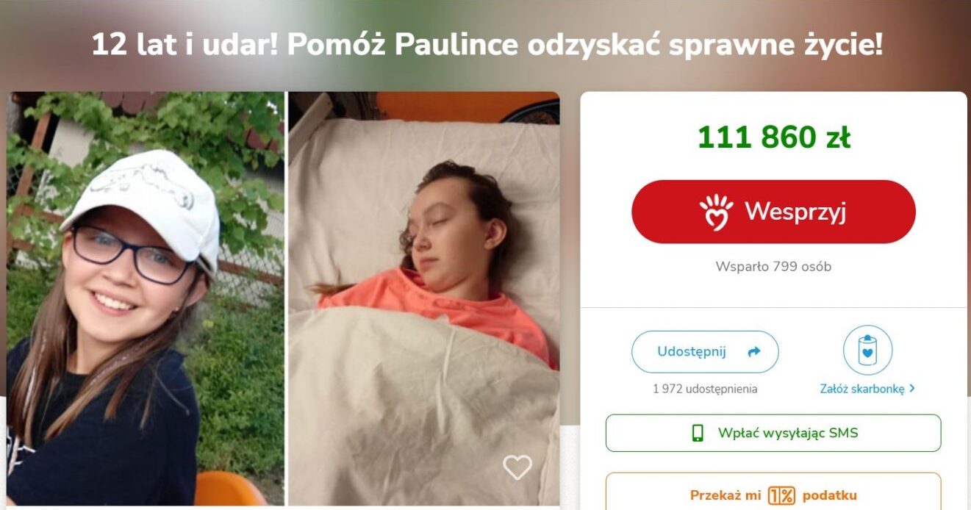Click the hand-heart logo in Wesprzyj button
This screenshot has height=510, width=971.
pos(717,212)
